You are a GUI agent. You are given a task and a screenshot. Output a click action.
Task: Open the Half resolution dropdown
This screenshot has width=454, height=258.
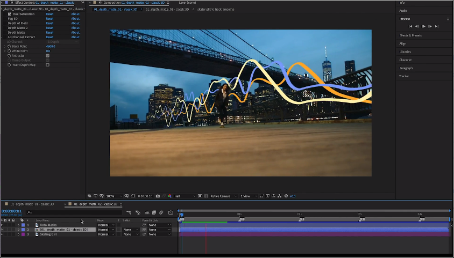(185, 196)
